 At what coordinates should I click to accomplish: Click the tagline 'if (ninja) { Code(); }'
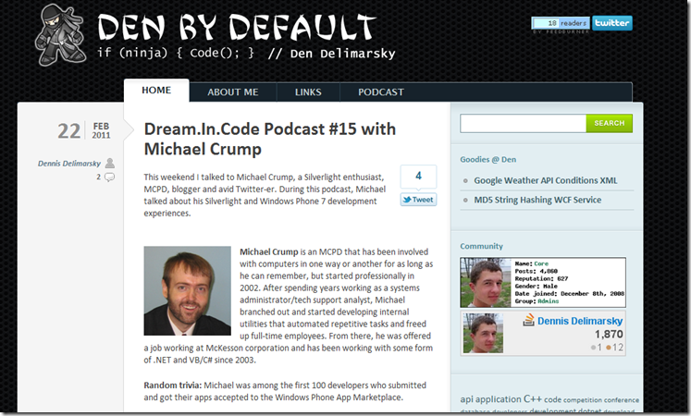pyautogui.click(x=176, y=53)
